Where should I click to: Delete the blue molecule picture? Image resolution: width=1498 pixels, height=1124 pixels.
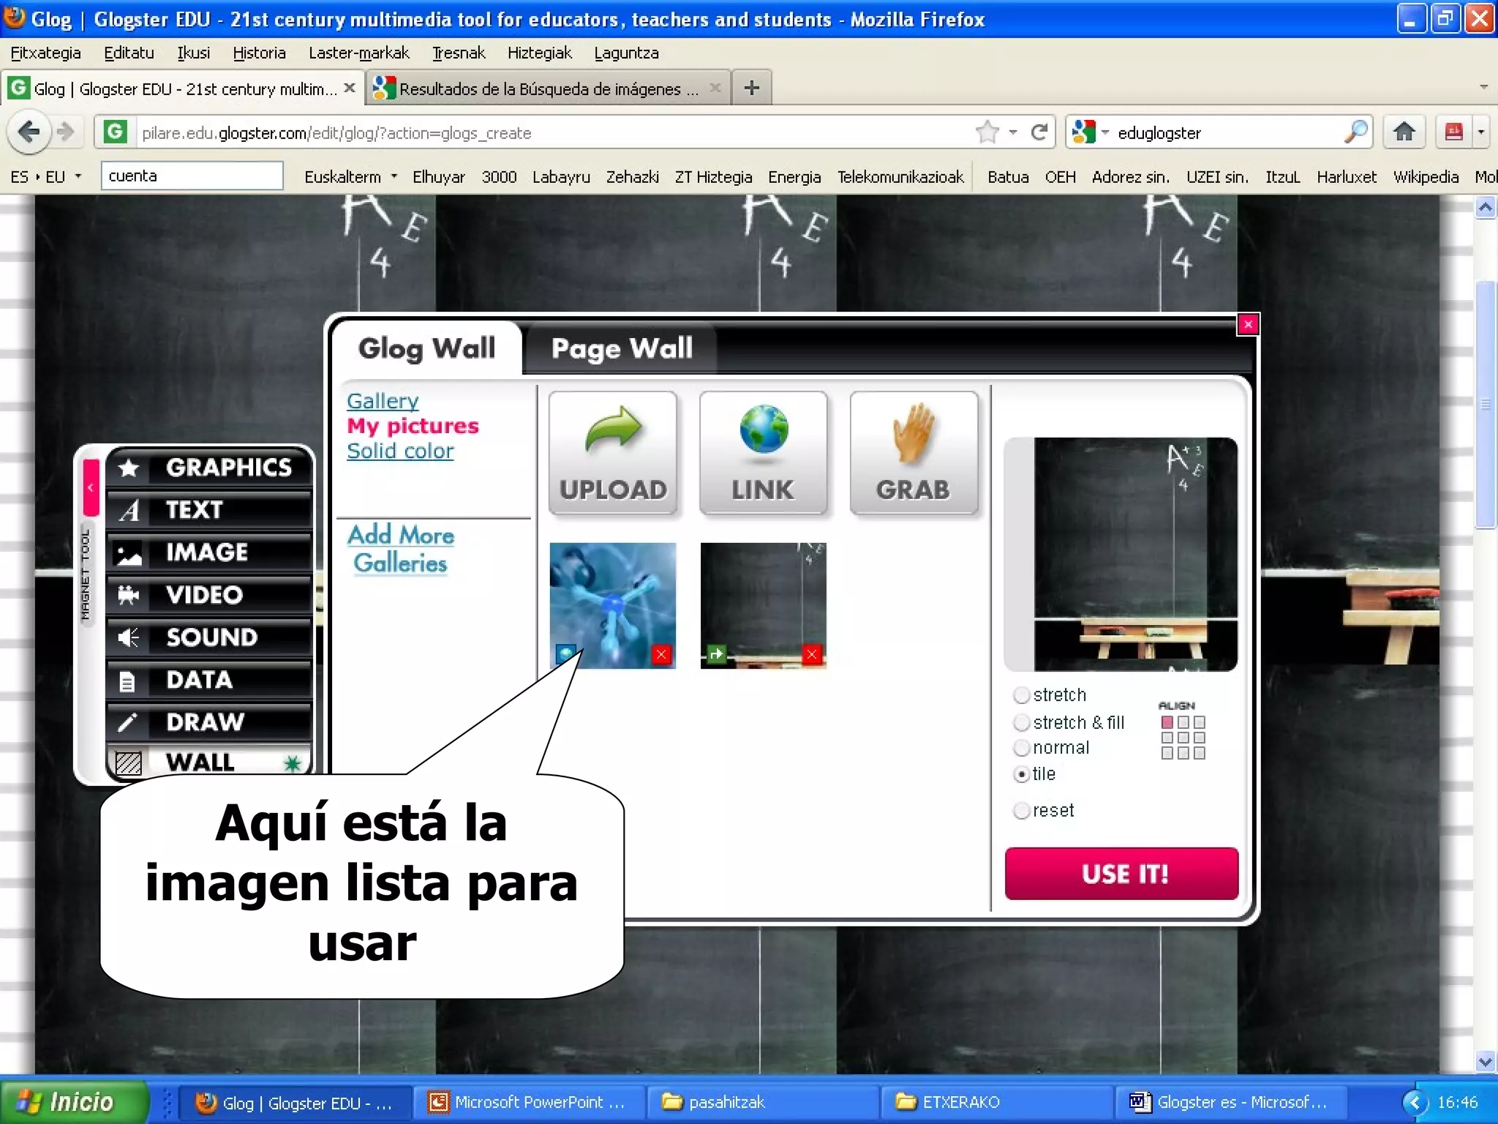click(x=661, y=654)
